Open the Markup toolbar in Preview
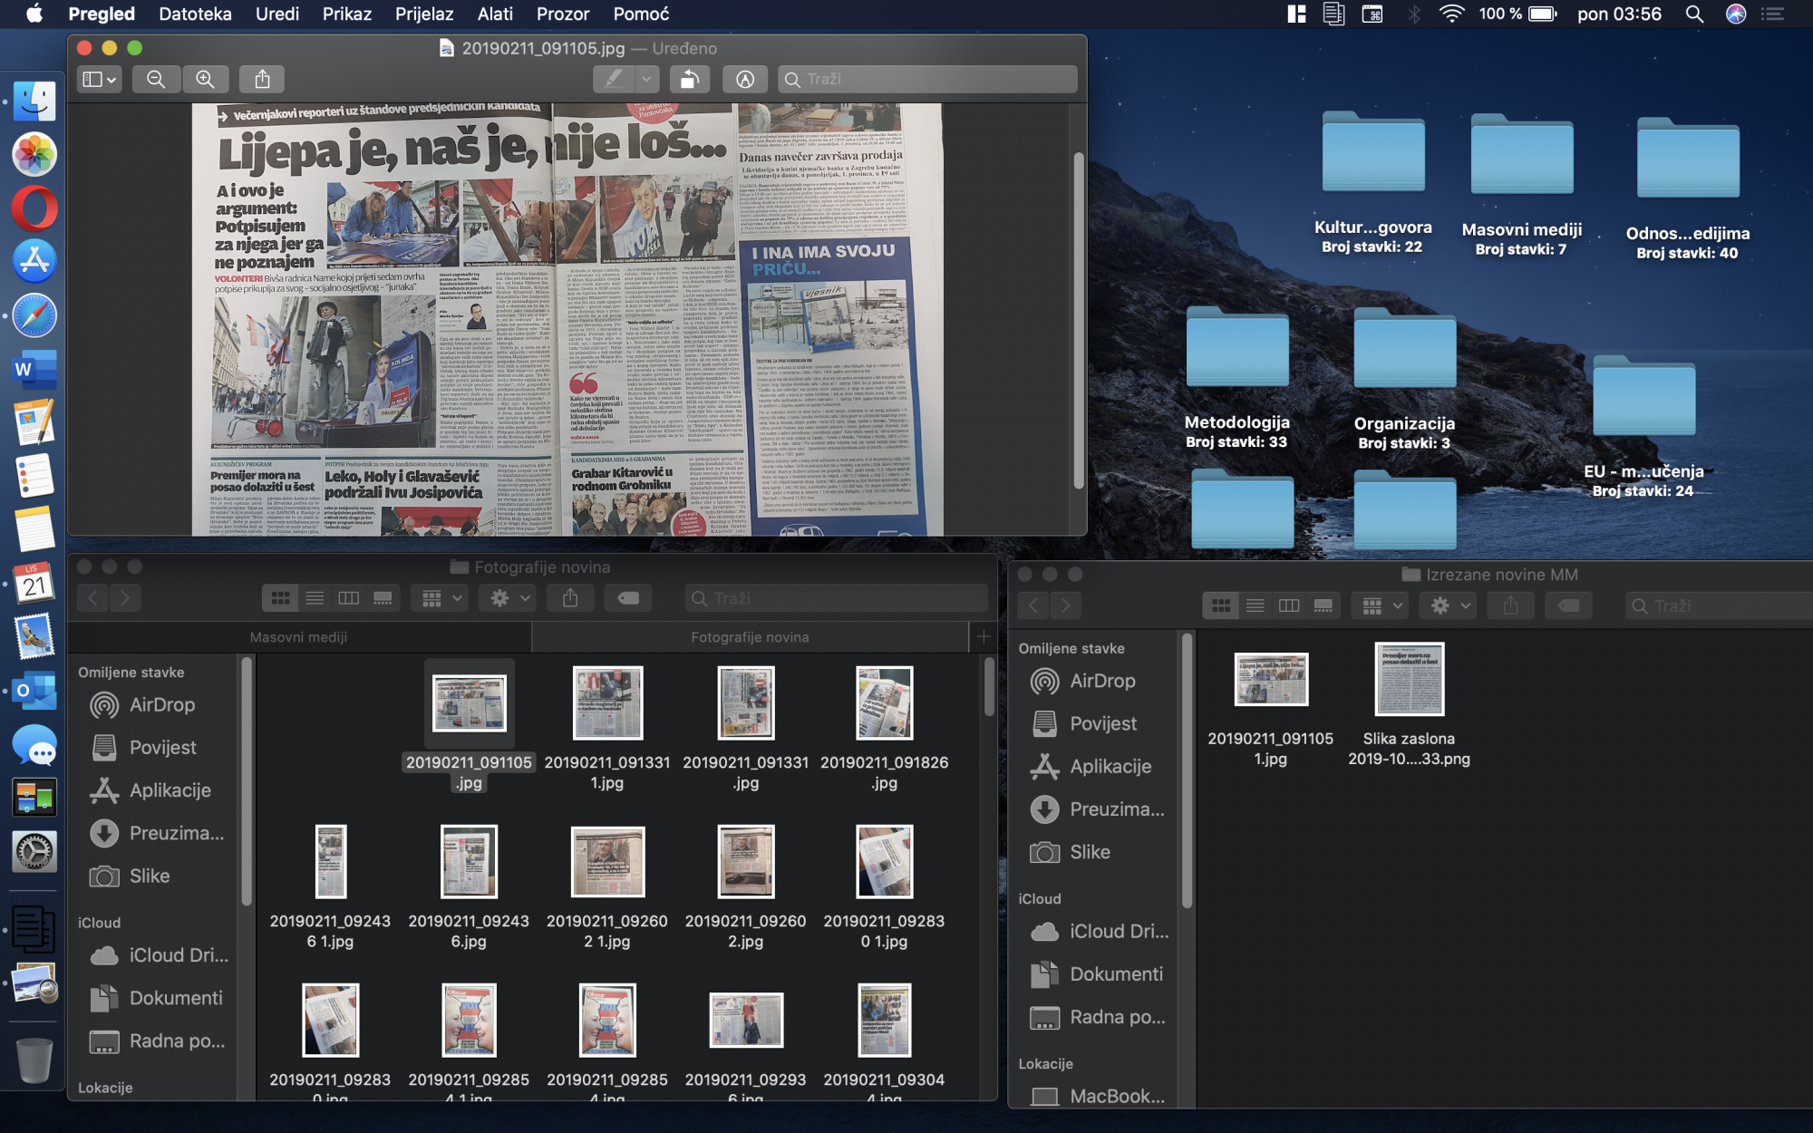The height and width of the screenshot is (1133, 1813). (744, 80)
